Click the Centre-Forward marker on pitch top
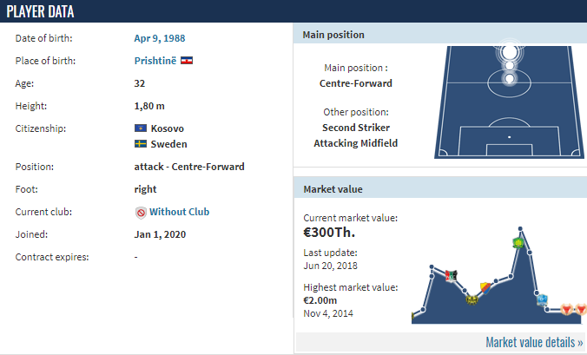Viewport: 587px width, 355px height. 509,52
